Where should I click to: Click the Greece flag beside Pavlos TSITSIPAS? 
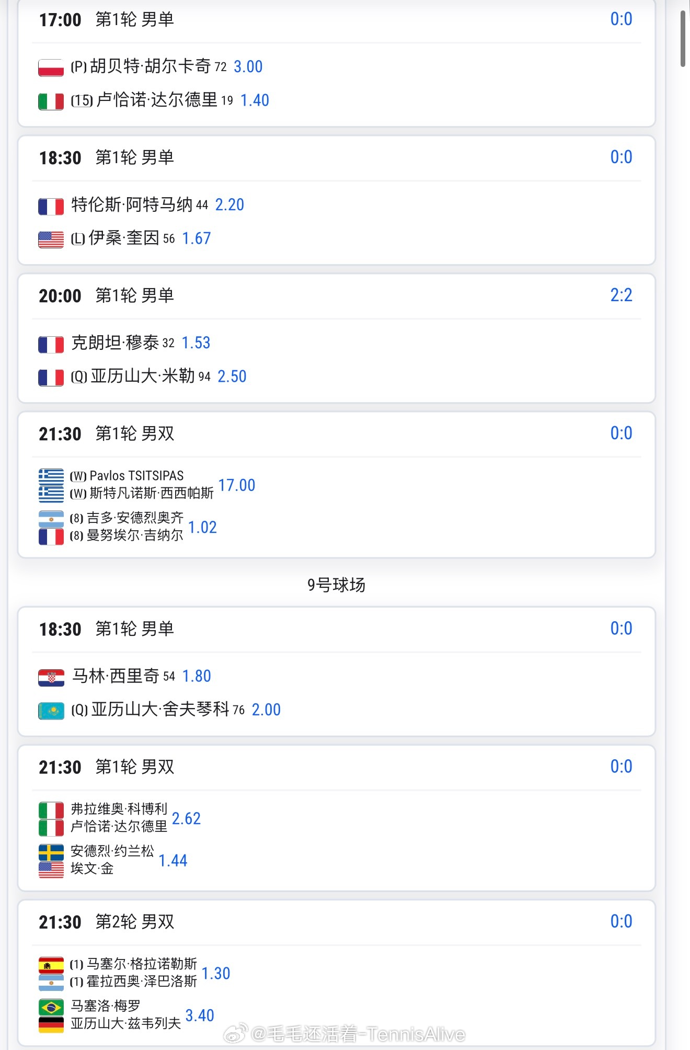tap(51, 476)
